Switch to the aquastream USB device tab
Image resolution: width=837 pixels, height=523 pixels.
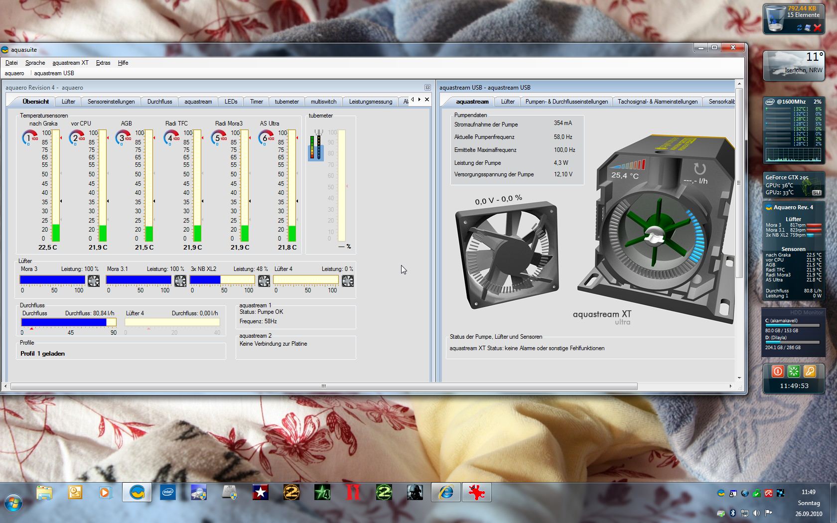tap(54, 73)
